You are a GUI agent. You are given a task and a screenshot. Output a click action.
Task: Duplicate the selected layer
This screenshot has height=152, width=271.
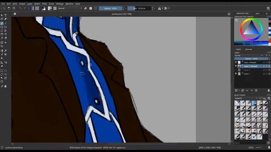[243, 90]
